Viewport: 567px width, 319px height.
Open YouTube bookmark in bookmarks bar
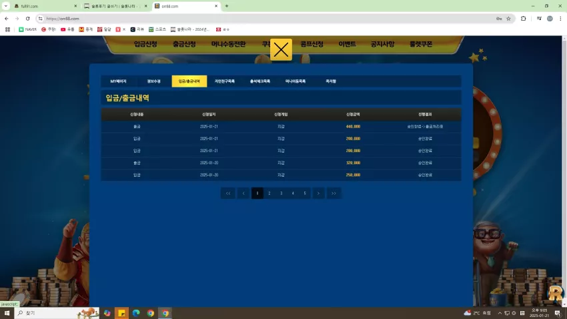pos(67,29)
